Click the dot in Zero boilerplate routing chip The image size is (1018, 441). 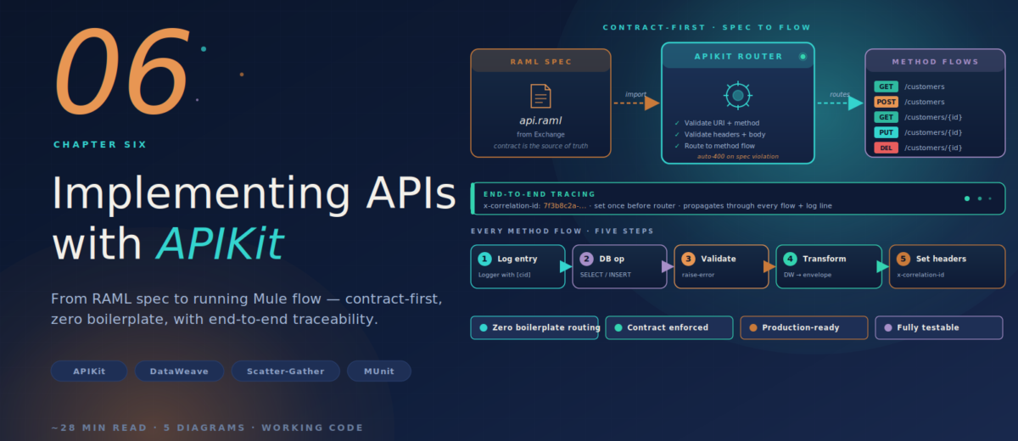coord(484,327)
